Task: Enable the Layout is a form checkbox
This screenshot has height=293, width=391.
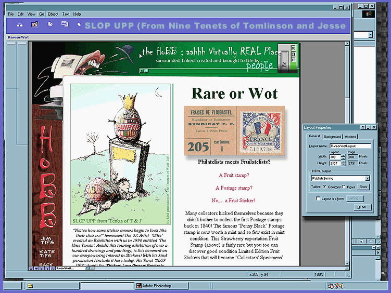Action: (x=318, y=198)
